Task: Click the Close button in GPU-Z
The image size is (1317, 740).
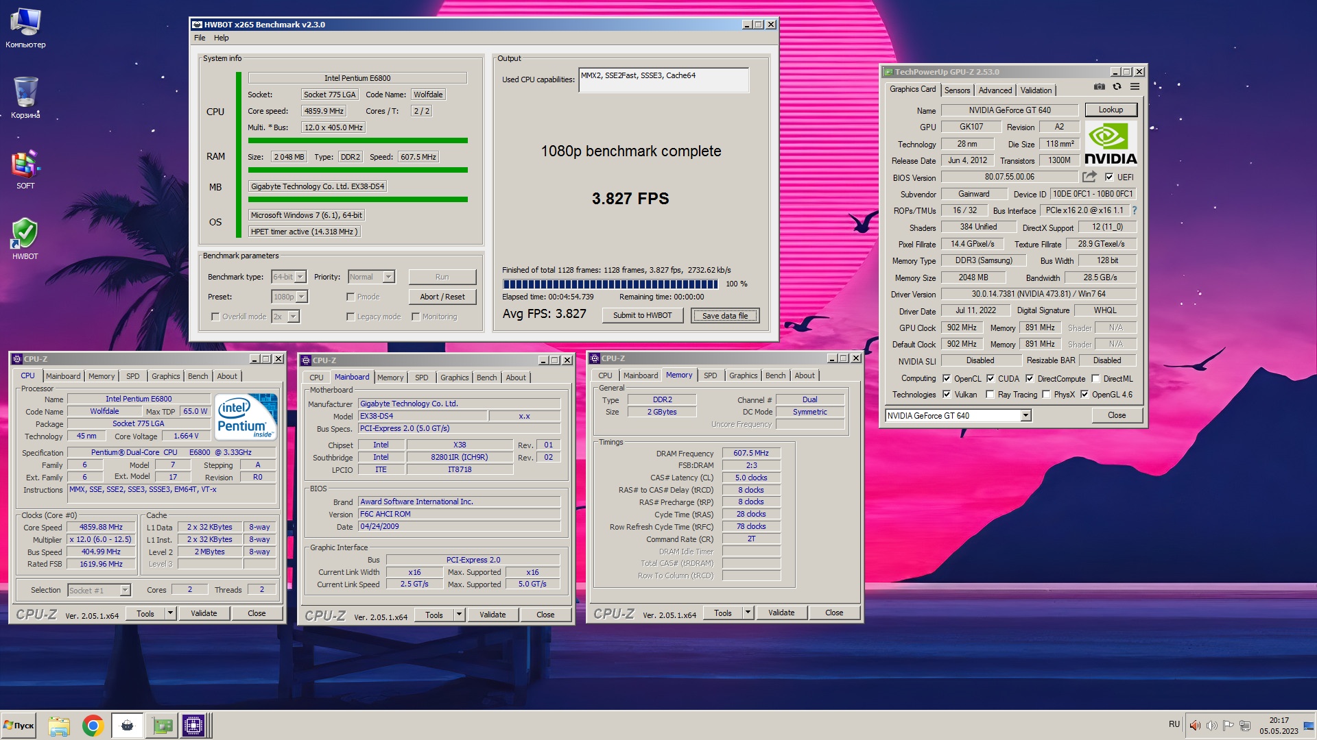Action: pyautogui.click(x=1117, y=415)
